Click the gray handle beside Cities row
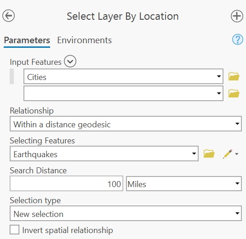The image size is (246, 239). tap(11, 76)
